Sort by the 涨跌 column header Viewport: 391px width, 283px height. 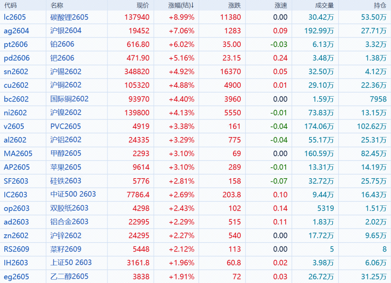[x=234, y=5]
